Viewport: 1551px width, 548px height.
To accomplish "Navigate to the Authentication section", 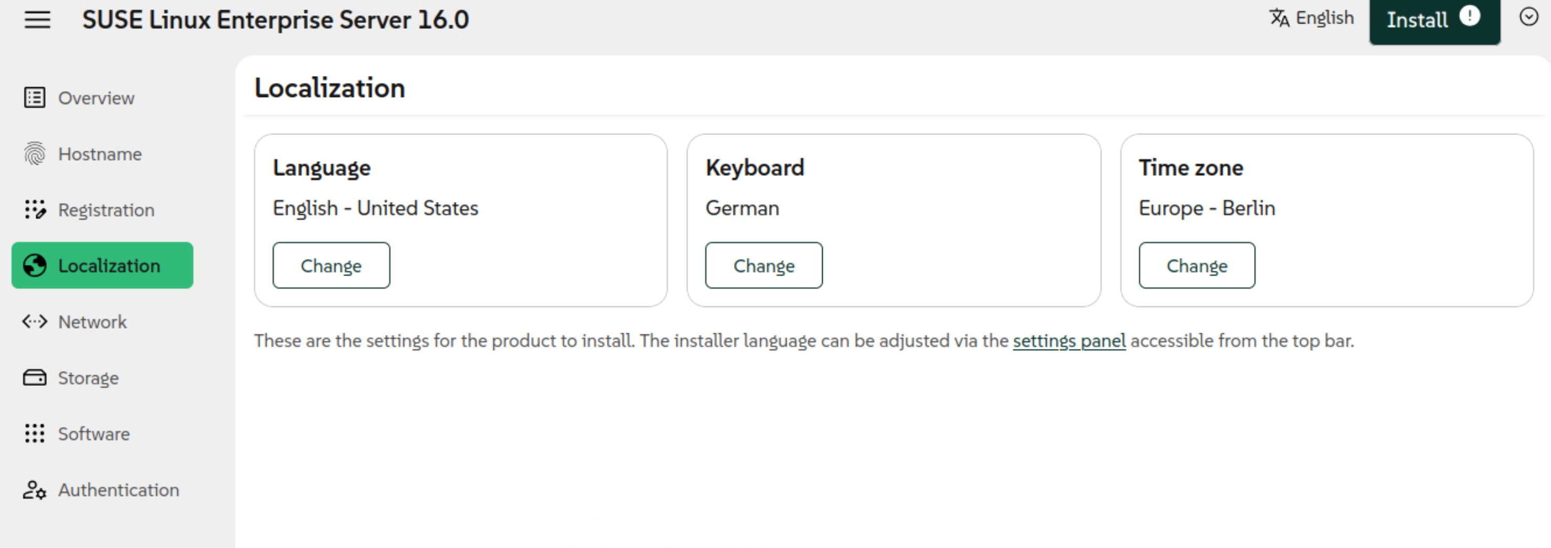I will click(119, 490).
